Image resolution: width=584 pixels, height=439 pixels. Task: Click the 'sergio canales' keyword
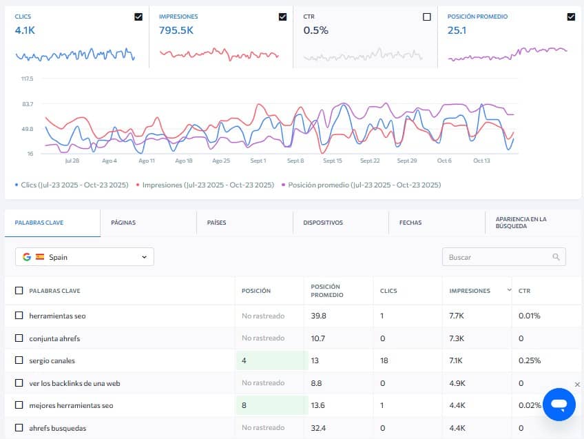[x=52, y=360]
